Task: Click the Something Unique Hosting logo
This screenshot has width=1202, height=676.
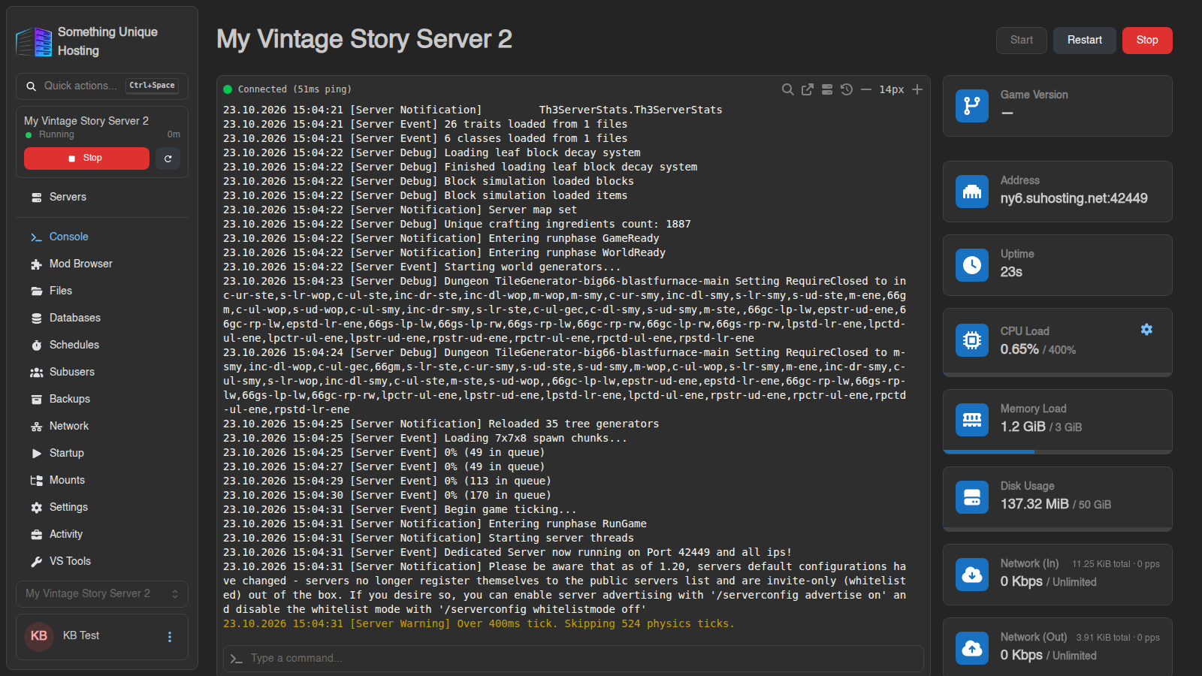Action: click(35, 41)
